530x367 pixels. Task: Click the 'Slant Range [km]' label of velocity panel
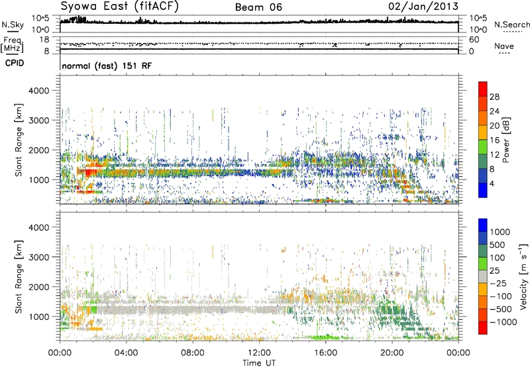click(19, 277)
